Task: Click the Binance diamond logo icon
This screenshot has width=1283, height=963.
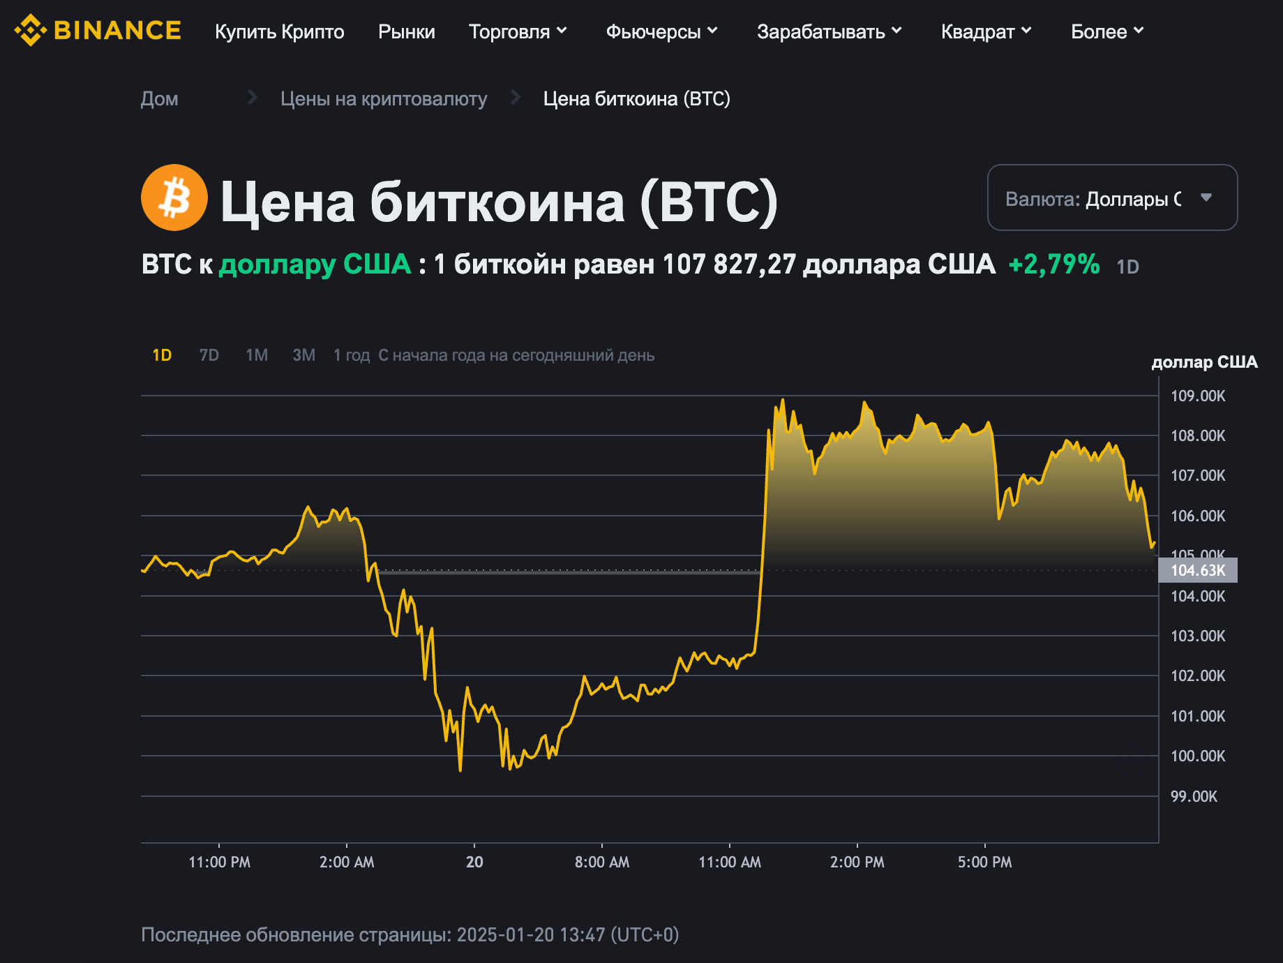Action: [30, 31]
